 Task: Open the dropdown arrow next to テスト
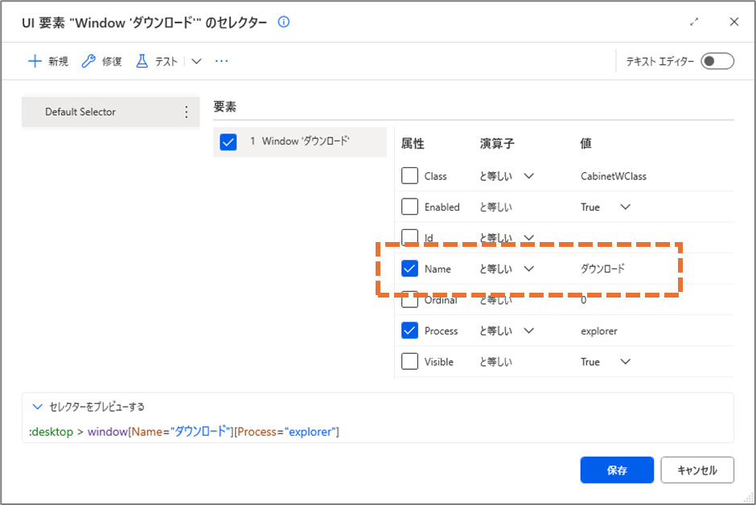[x=196, y=61]
